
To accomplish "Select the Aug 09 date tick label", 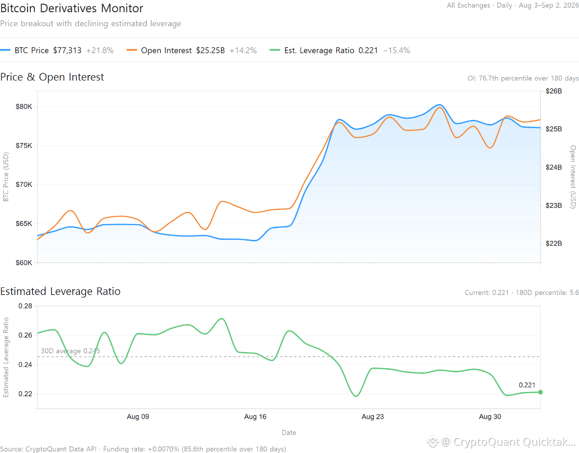I will [x=138, y=417].
